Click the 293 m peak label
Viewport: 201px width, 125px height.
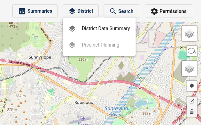point(147,113)
